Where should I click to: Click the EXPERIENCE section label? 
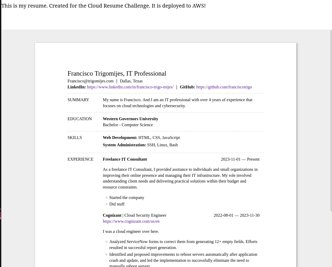click(x=80, y=159)
